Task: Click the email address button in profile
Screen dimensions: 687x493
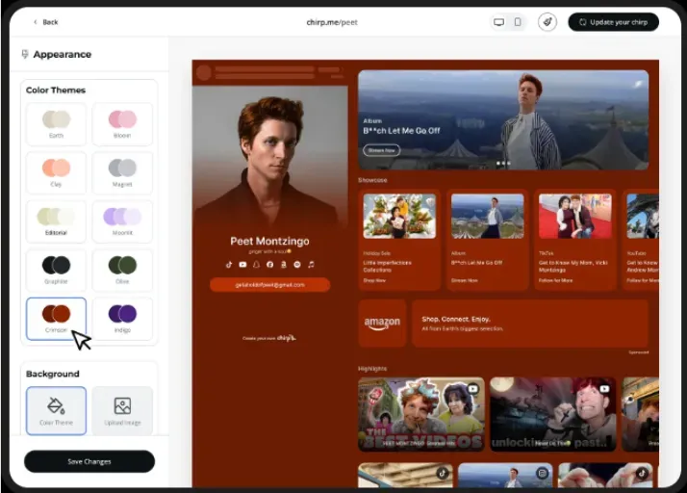Action: 269,285
